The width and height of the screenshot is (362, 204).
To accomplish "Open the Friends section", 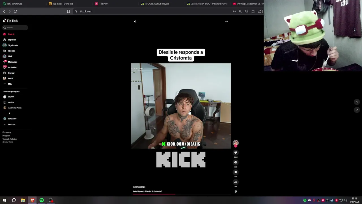I will pos(9,51).
